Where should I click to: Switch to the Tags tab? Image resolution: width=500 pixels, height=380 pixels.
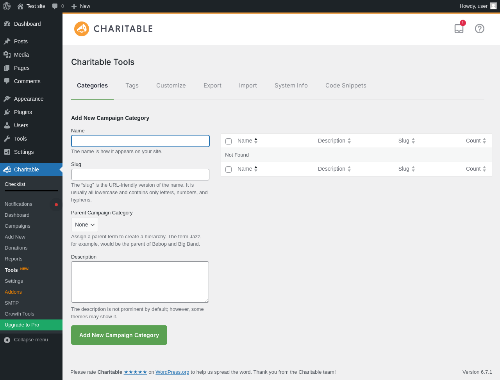[132, 86]
